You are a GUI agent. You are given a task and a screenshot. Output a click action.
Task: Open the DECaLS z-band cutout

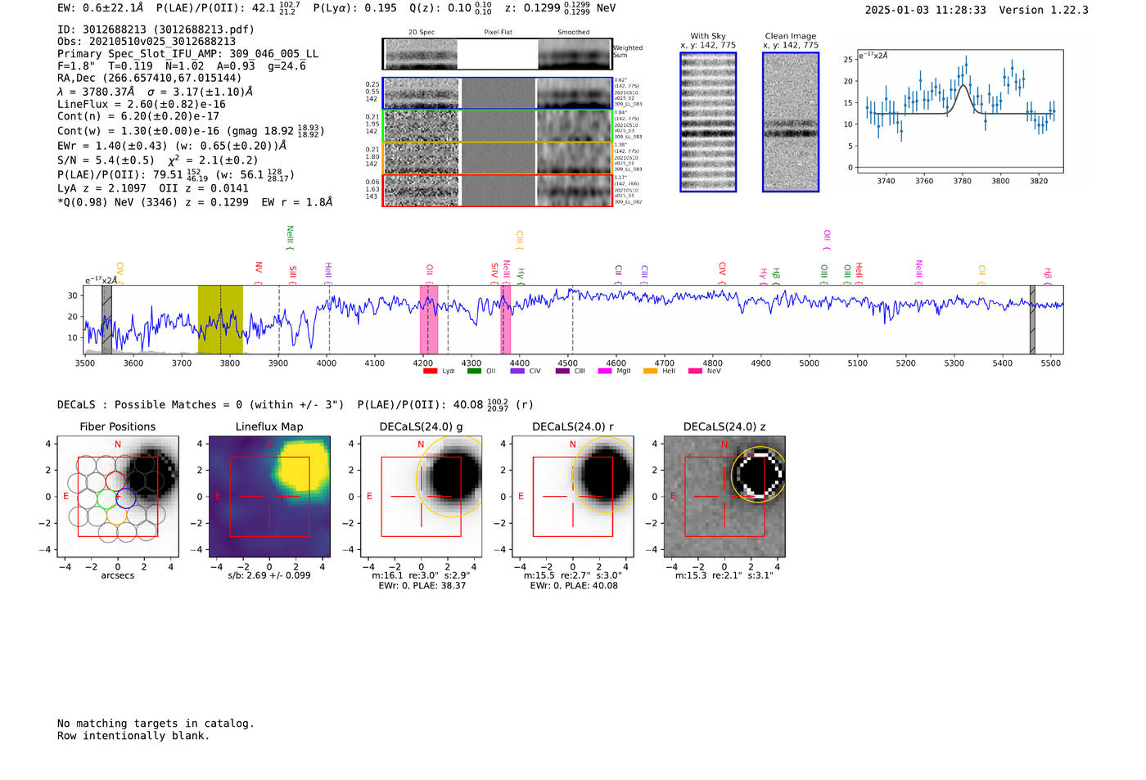tap(724, 496)
